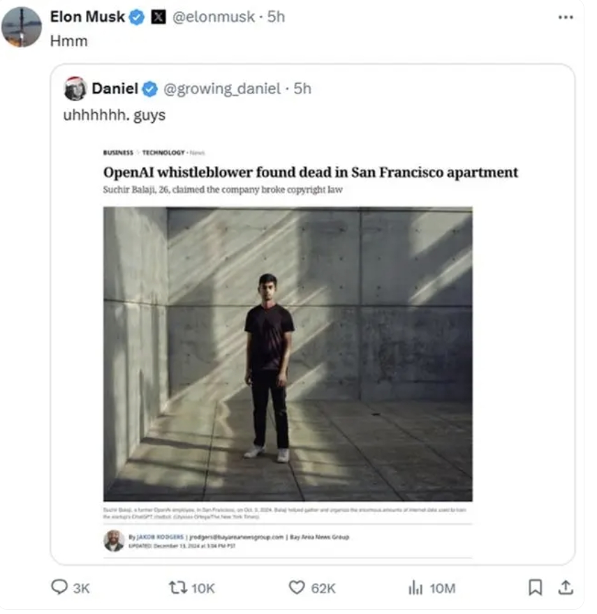Open the three-dot more options menu
The height and width of the screenshot is (614, 597).
point(565,17)
